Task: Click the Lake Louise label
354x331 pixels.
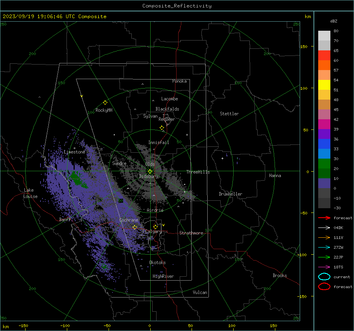Action: point(30,193)
